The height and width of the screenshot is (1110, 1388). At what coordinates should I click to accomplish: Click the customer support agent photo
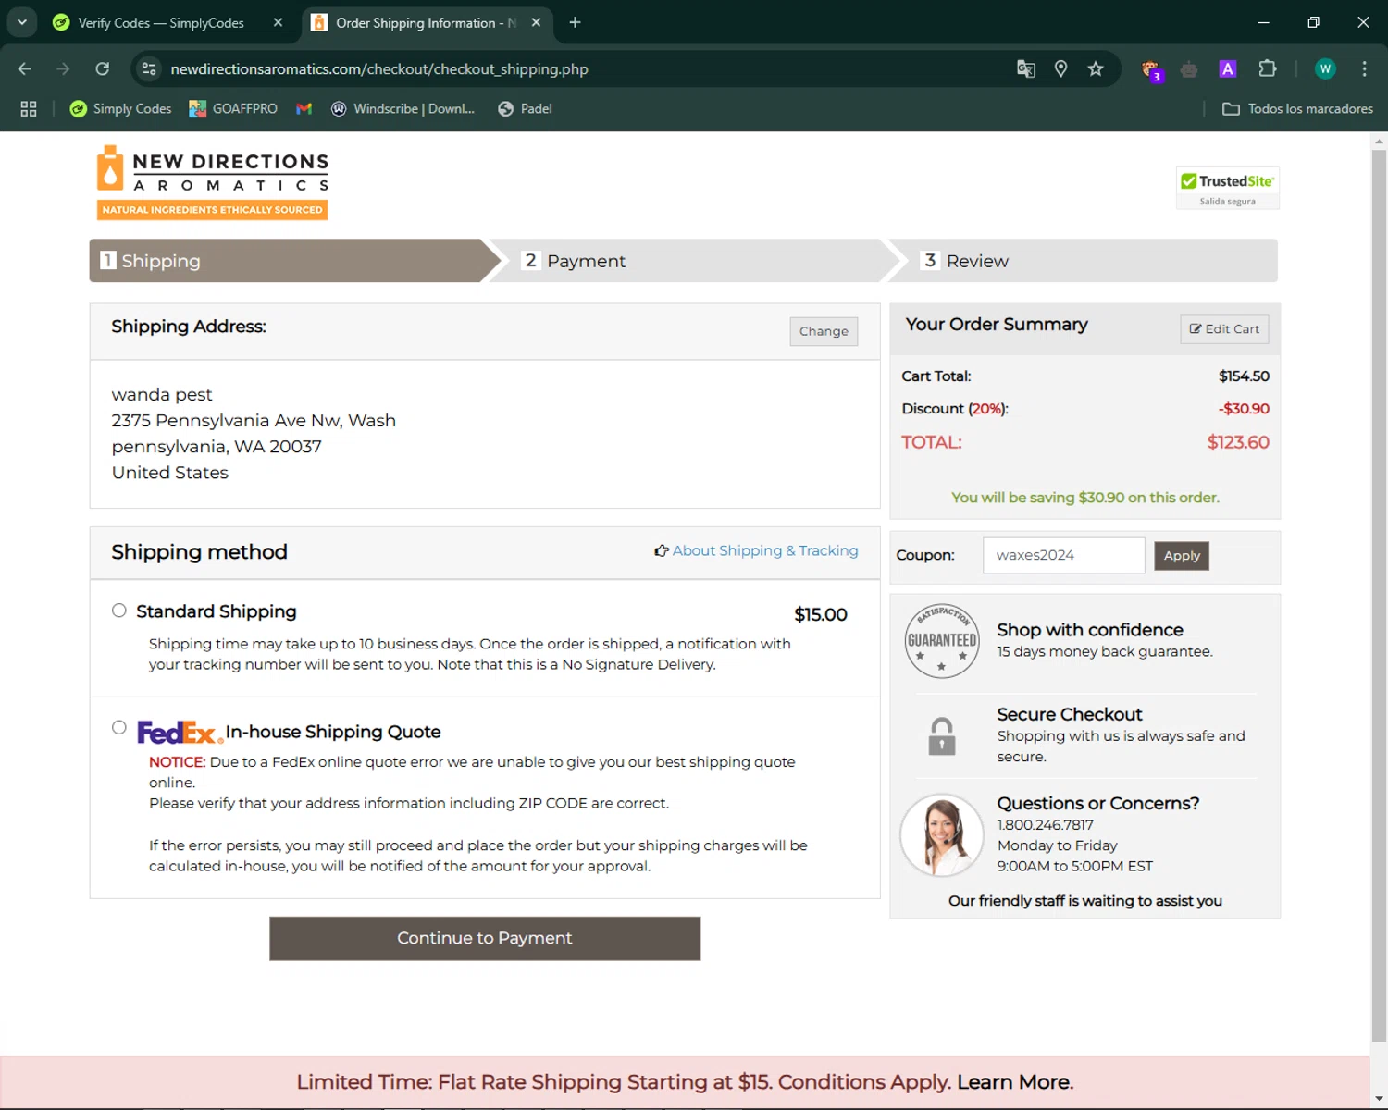[942, 835]
